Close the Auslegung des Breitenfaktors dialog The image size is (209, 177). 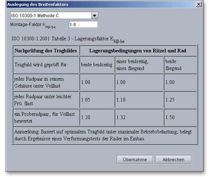198,4
